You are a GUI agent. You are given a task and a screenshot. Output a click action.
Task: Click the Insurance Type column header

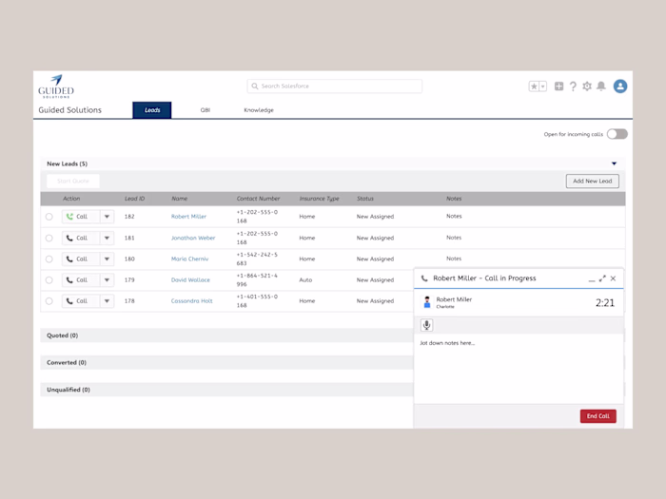319,199
